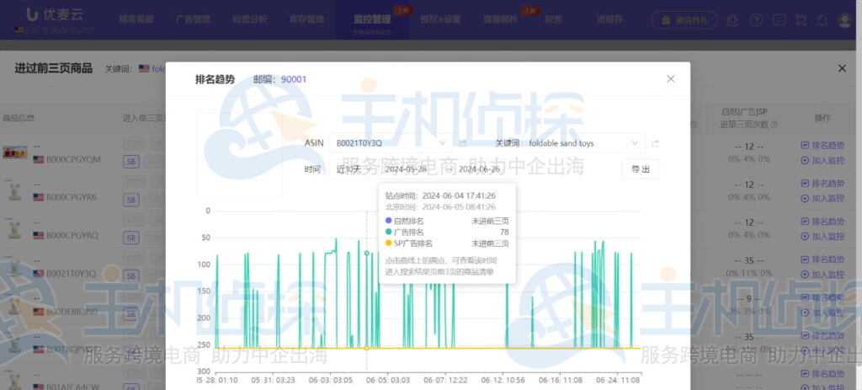862x390 pixels.
Task: Open 监控管理 top menu
Action: coord(372,19)
